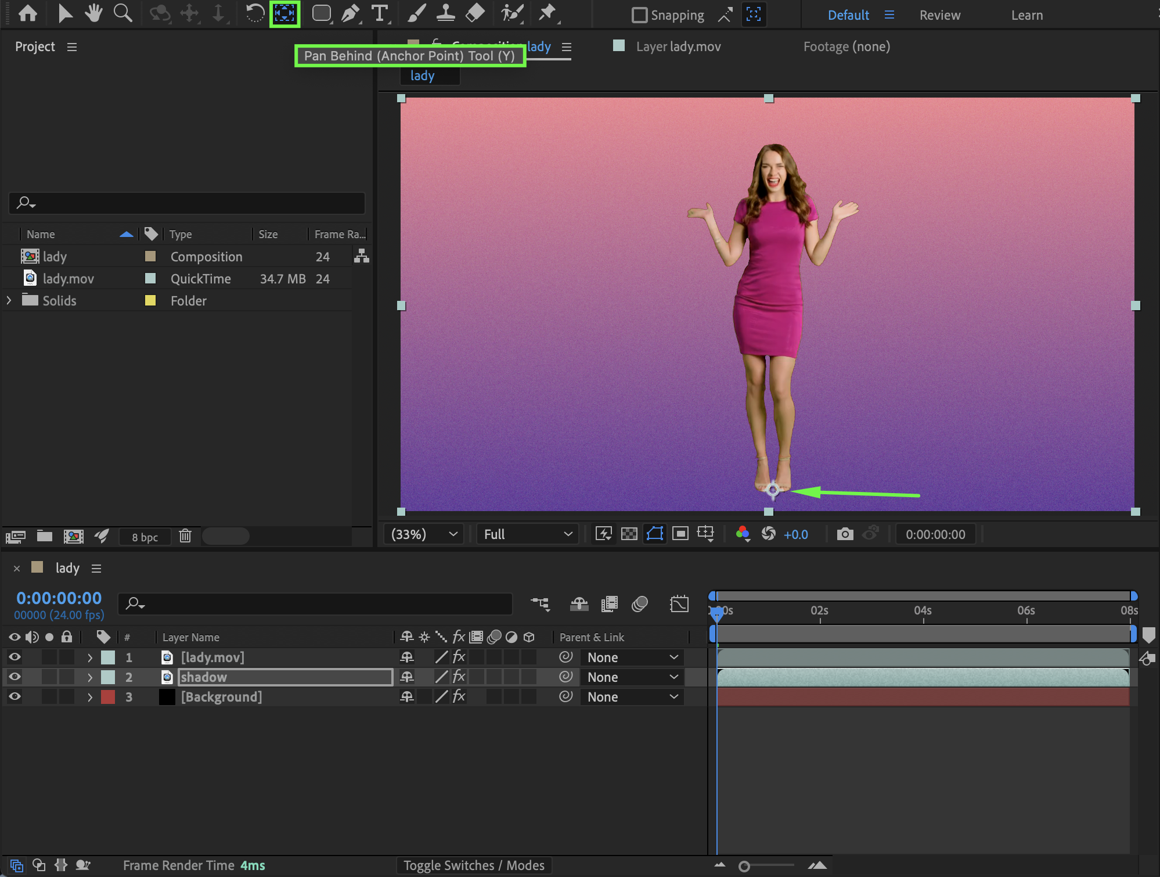The image size is (1160, 877).
Task: Click the 8 bpc color depth button
Action: pos(145,537)
